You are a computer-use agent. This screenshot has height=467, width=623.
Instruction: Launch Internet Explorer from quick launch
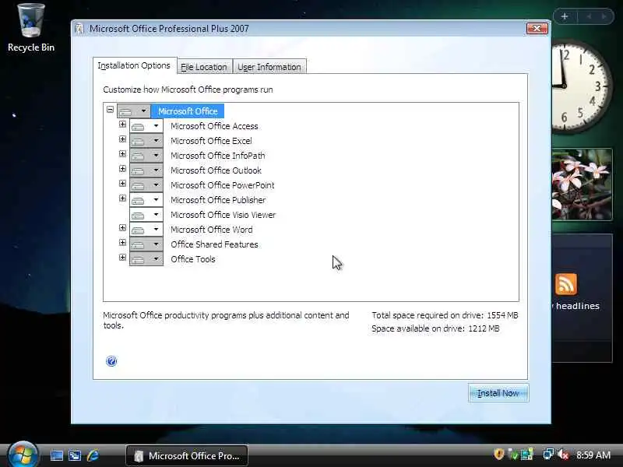93,455
